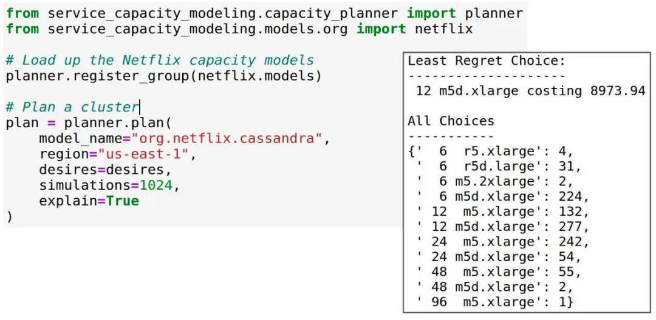Click the '12 m5d.xlarge': 277 entry

tap(502, 227)
